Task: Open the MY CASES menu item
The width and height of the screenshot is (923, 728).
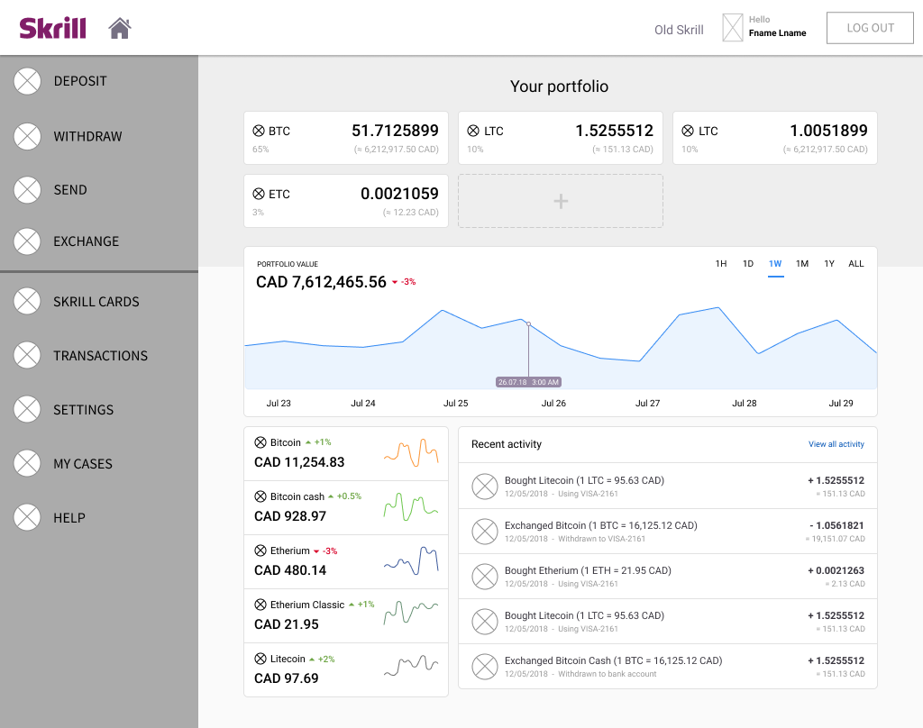Action: (83, 464)
